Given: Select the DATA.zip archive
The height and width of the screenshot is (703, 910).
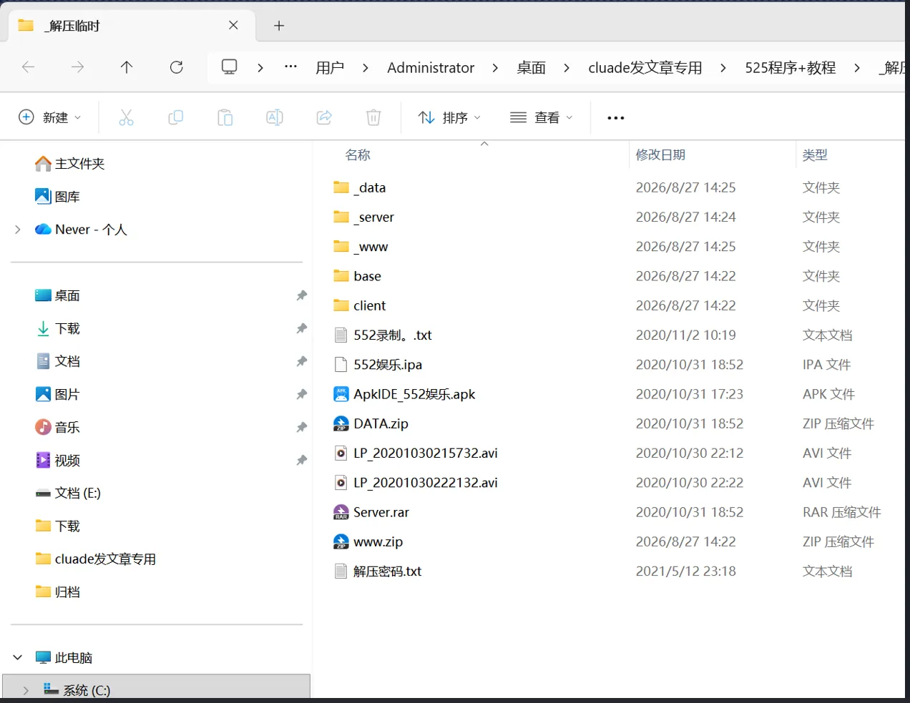Looking at the screenshot, I should (x=371, y=423).
